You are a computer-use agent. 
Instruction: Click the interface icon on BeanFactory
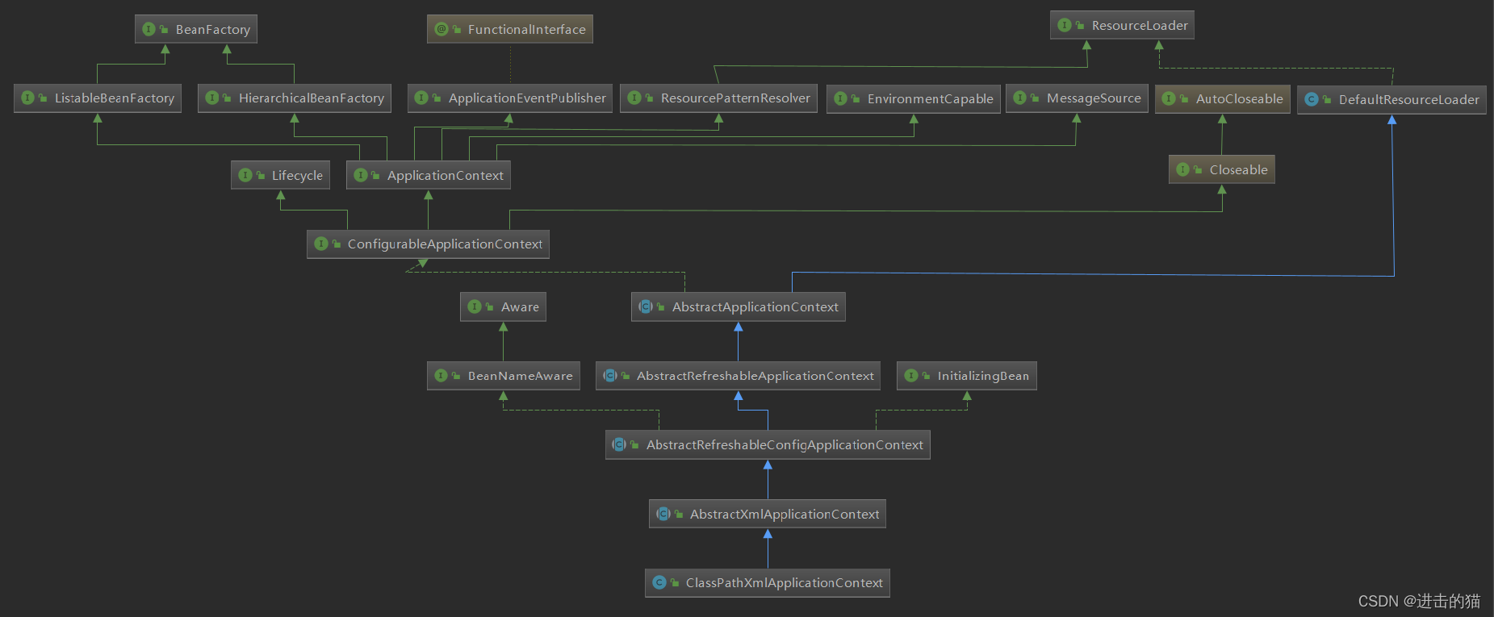(x=149, y=29)
